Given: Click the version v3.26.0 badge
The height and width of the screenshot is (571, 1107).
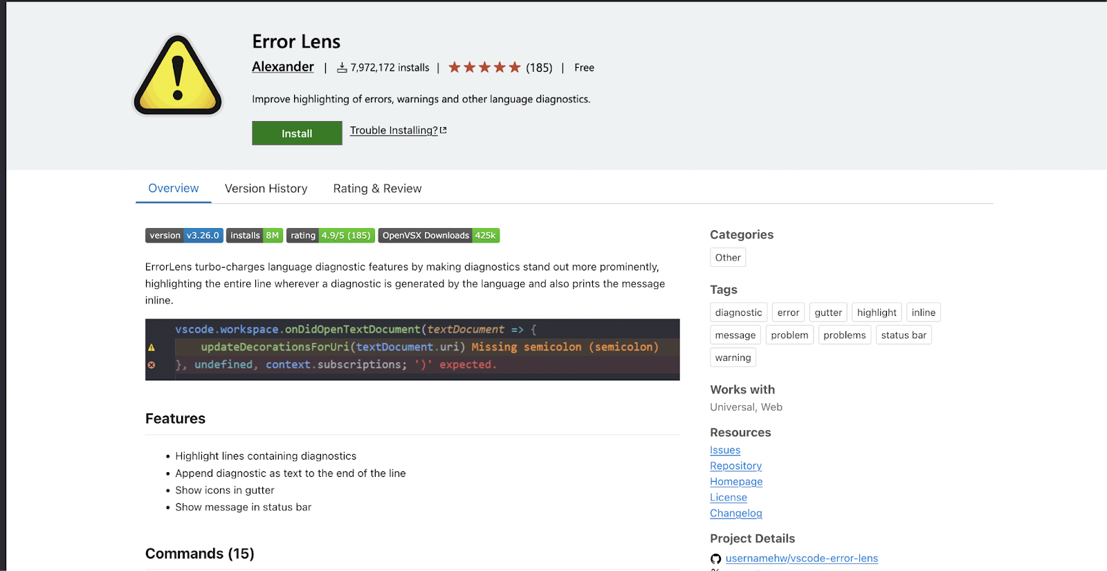Looking at the screenshot, I should point(184,235).
